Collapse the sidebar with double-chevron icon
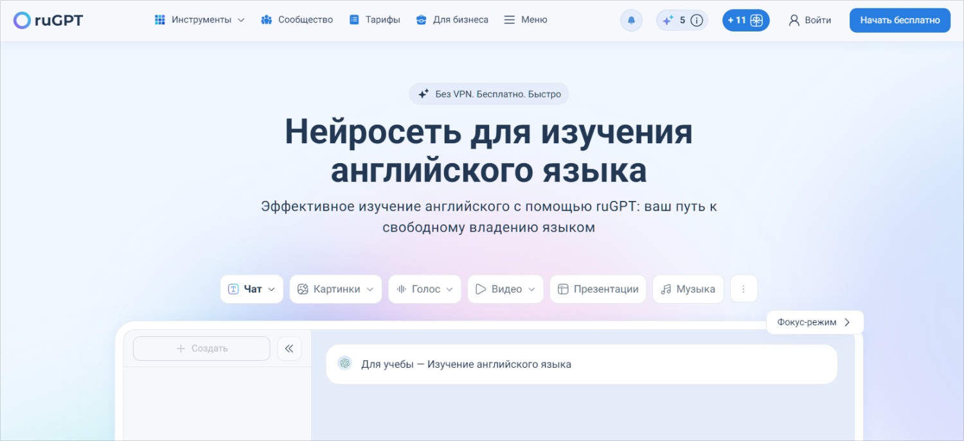 [289, 349]
